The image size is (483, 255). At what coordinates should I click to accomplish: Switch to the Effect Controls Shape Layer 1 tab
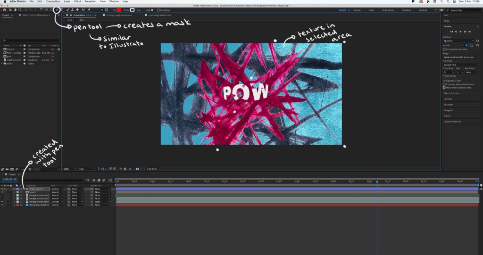[36, 15]
